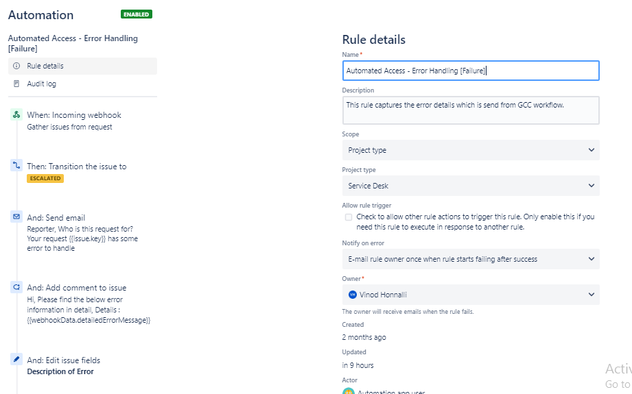Expand the Service Desk chevron arrow
The image size is (632, 394).
click(x=591, y=186)
